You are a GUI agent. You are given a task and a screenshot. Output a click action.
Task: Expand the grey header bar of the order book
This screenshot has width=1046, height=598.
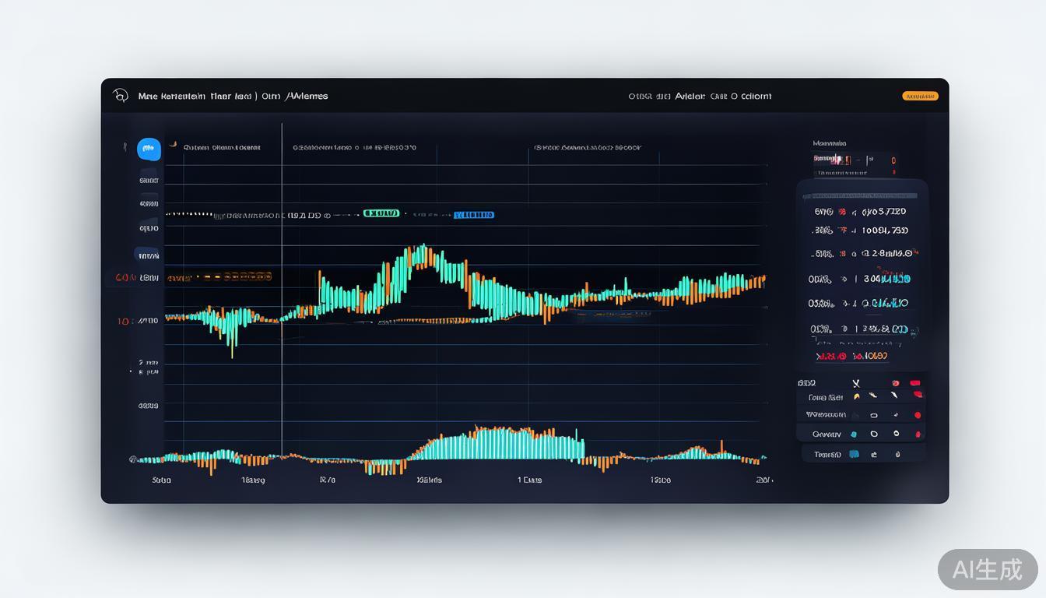(x=862, y=196)
